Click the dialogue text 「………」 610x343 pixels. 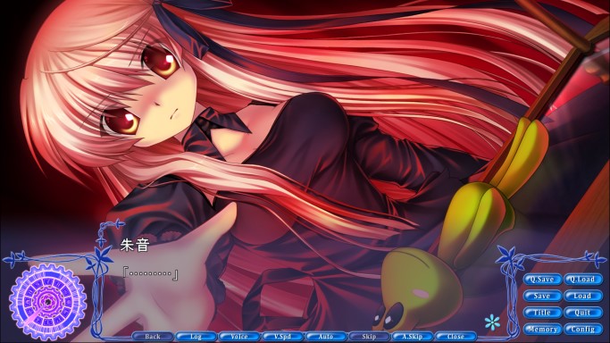tap(151, 274)
